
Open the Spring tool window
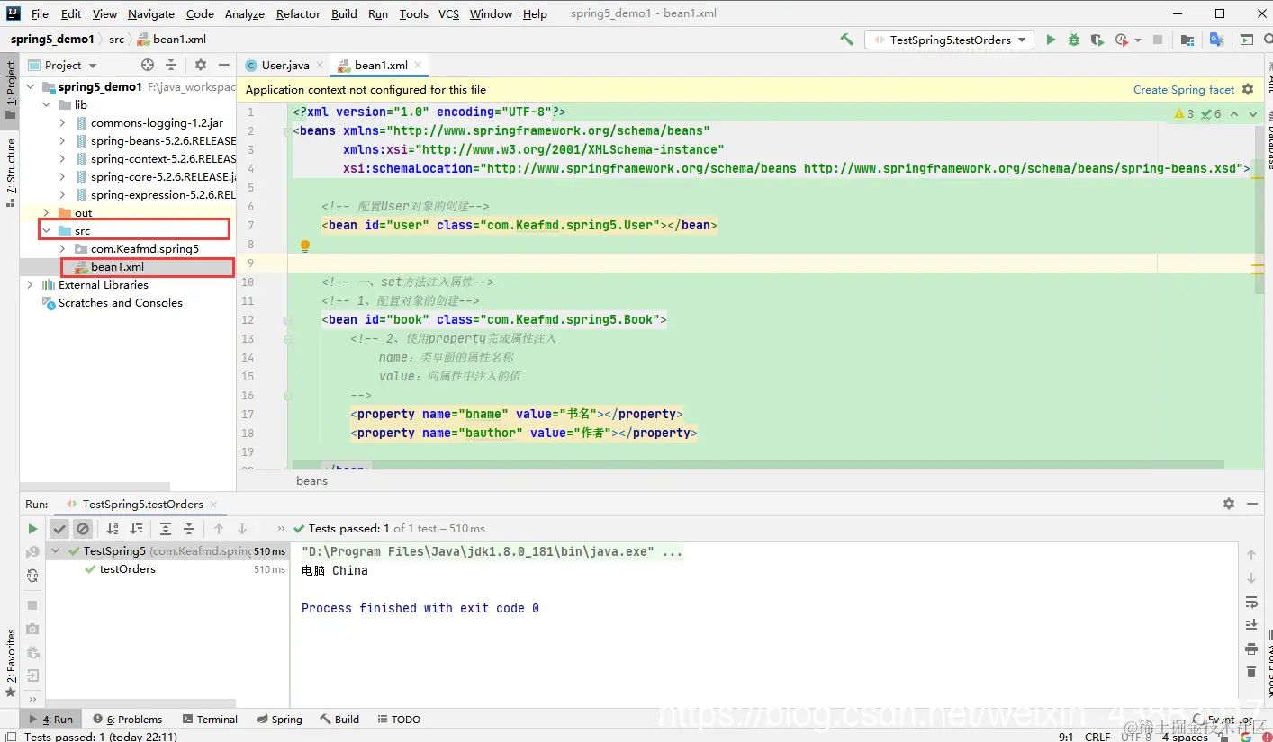pos(279,720)
